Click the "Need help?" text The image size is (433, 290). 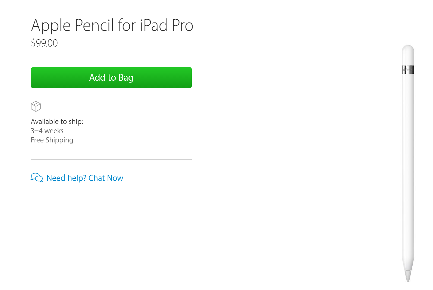[66, 178]
